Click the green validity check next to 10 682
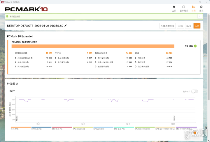 (x=195, y=46)
